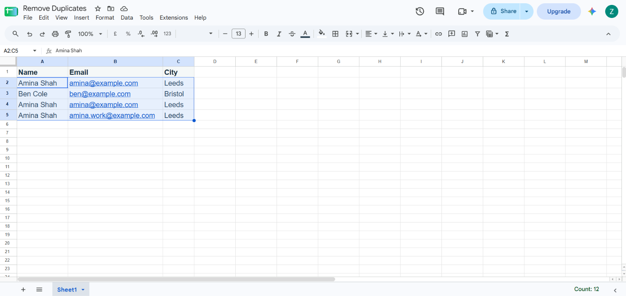Open the text colour picker

coord(305,34)
